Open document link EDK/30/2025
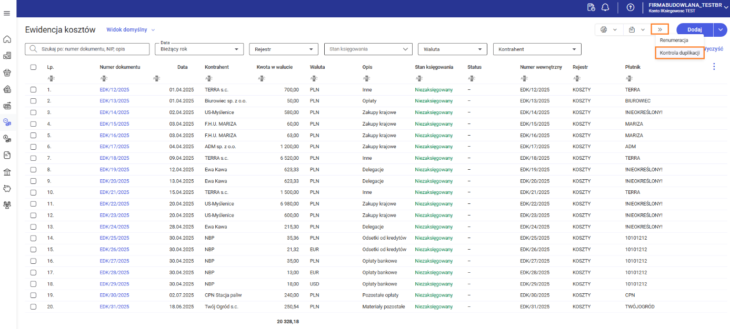Image resolution: width=730 pixels, height=329 pixels. point(114,295)
